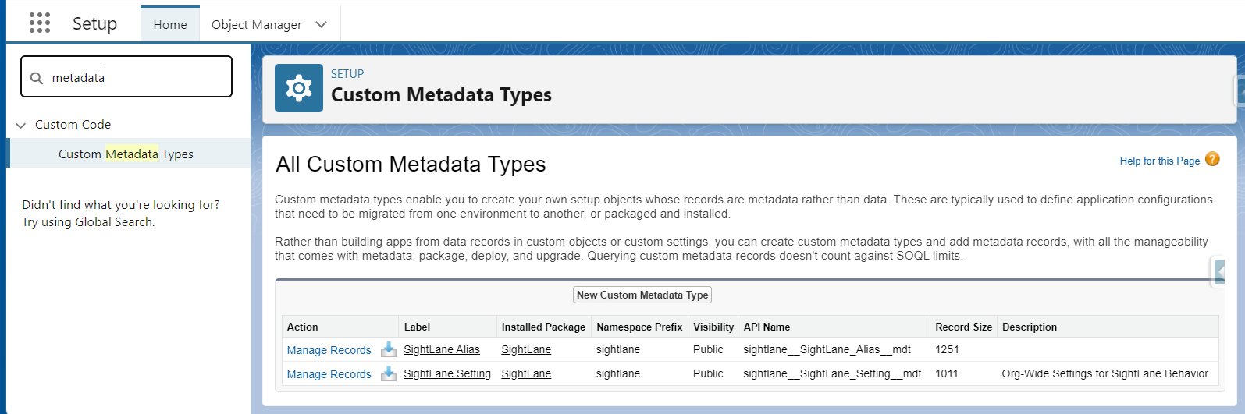Click the search magnifier icon in Quick Find
This screenshot has width=1245, height=414.
click(x=36, y=78)
